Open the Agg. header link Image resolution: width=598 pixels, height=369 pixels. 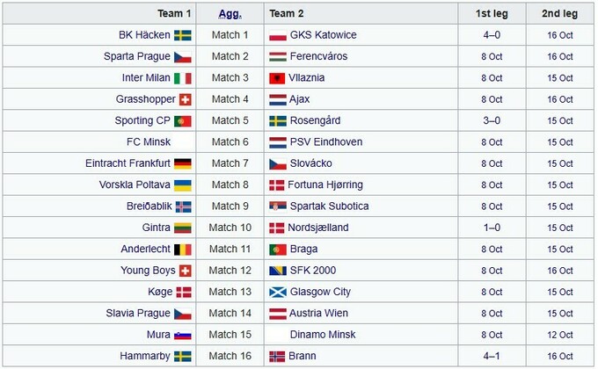pos(230,13)
